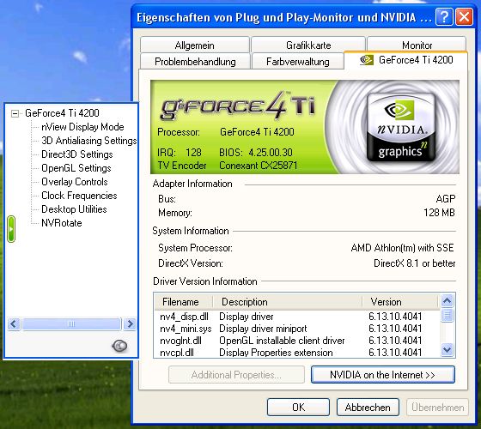
Task: Click the BIOS '4.25.00.30' value
Action: coord(271,153)
